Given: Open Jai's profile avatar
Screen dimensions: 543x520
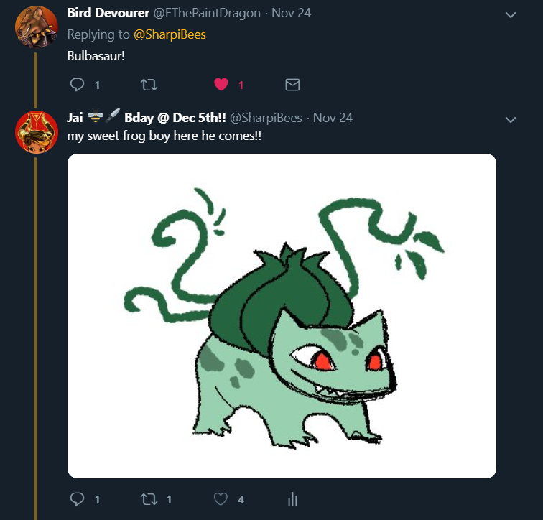Looking at the screenshot, I should point(37,132).
